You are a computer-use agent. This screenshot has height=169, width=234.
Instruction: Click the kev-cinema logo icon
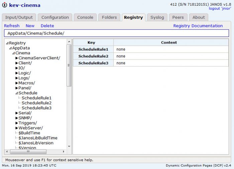5,5
